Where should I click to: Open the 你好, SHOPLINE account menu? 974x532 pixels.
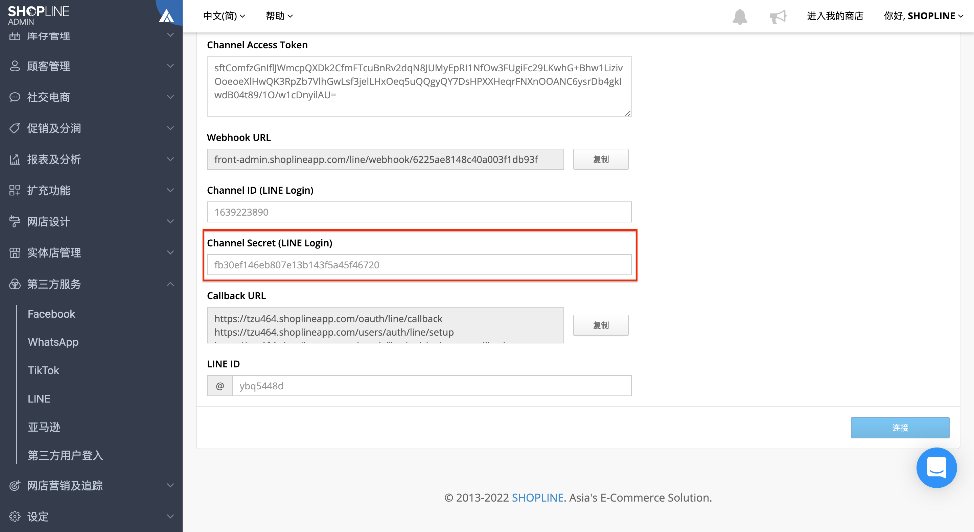click(923, 16)
